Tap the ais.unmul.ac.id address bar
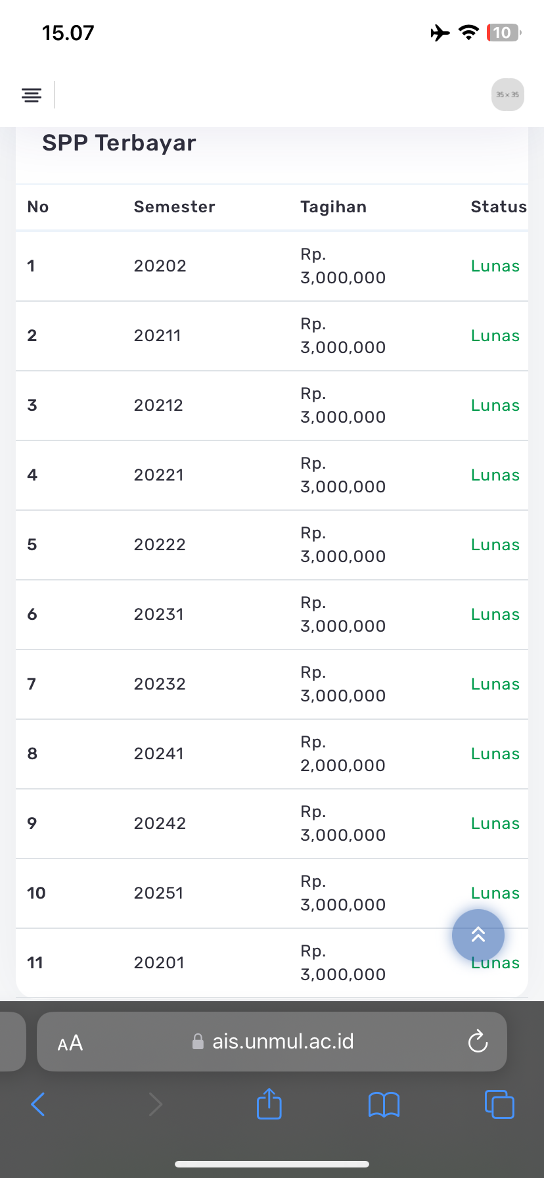This screenshot has width=544, height=1178. [x=283, y=1041]
